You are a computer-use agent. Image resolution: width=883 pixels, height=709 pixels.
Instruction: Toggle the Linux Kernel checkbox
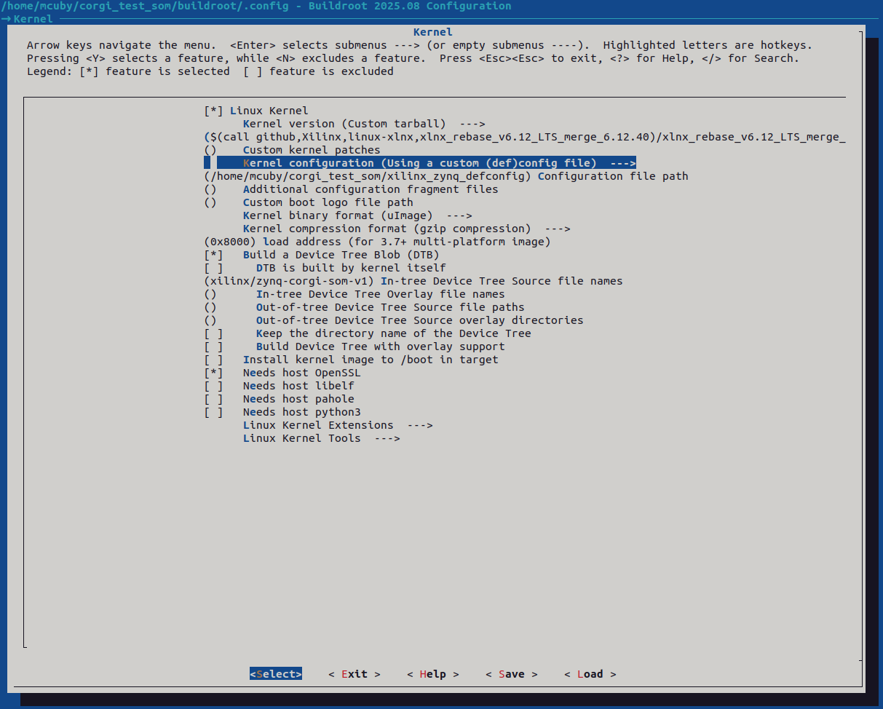(x=214, y=111)
